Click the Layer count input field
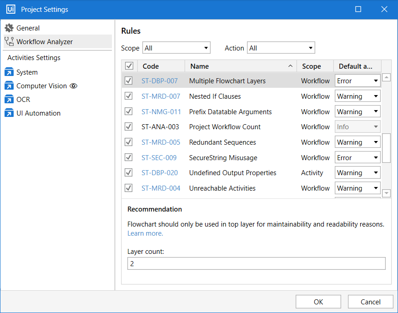 point(256,264)
